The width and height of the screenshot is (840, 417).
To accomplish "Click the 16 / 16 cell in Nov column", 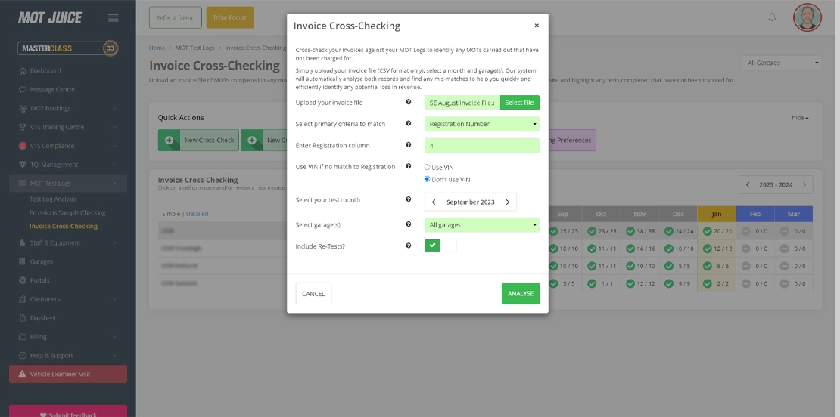I will coord(639,249).
